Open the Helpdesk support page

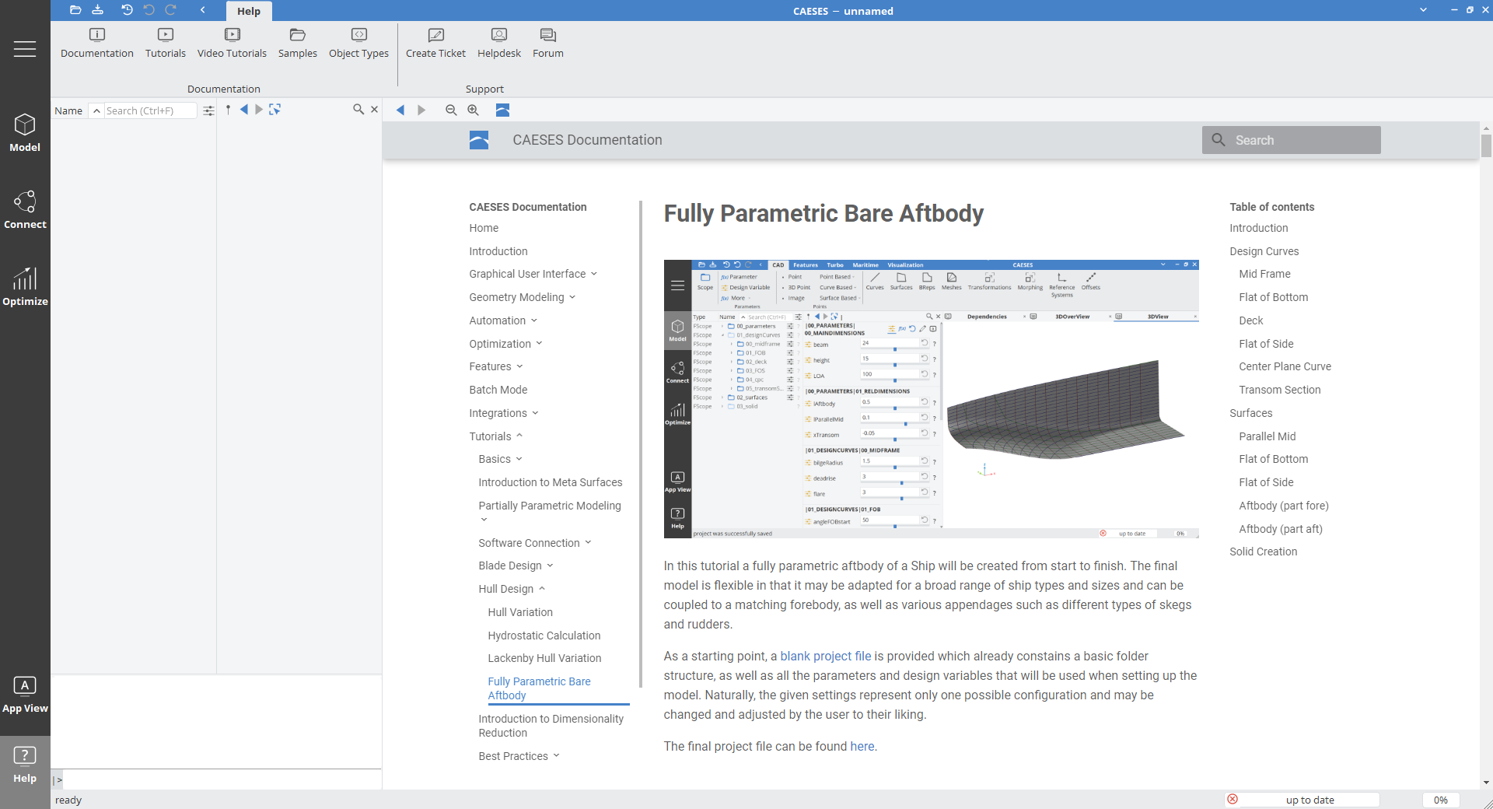click(x=499, y=43)
